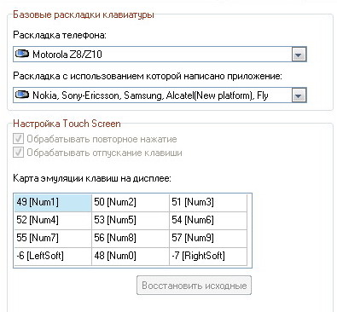Select the 50 [Num2] cell
The image size is (337, 312).
[131, 203]
